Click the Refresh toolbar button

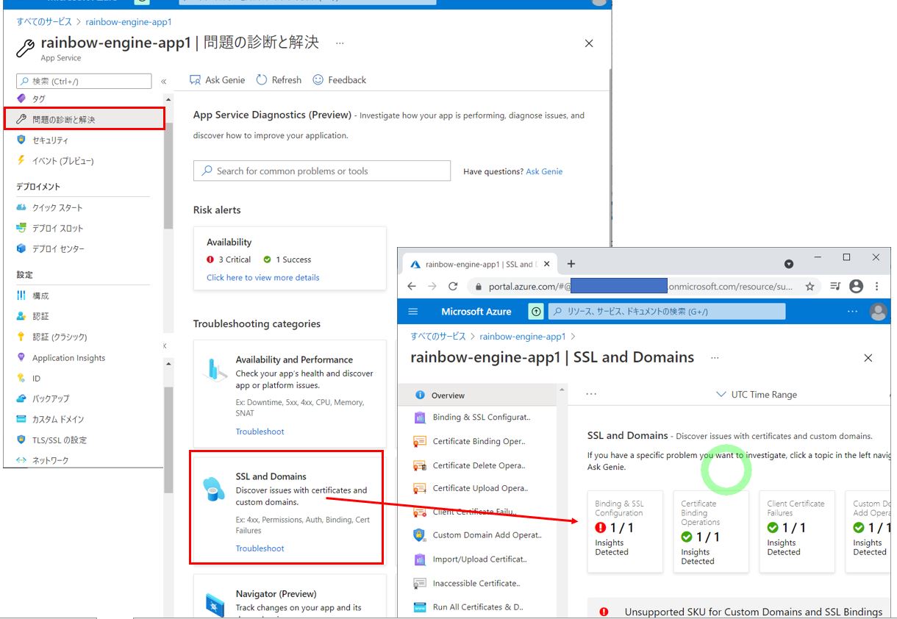tap(279, 79)
